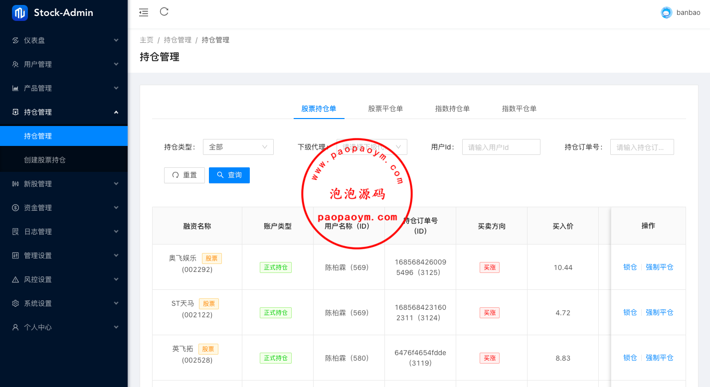Expand the 资金管理 menu

(64, 208)
